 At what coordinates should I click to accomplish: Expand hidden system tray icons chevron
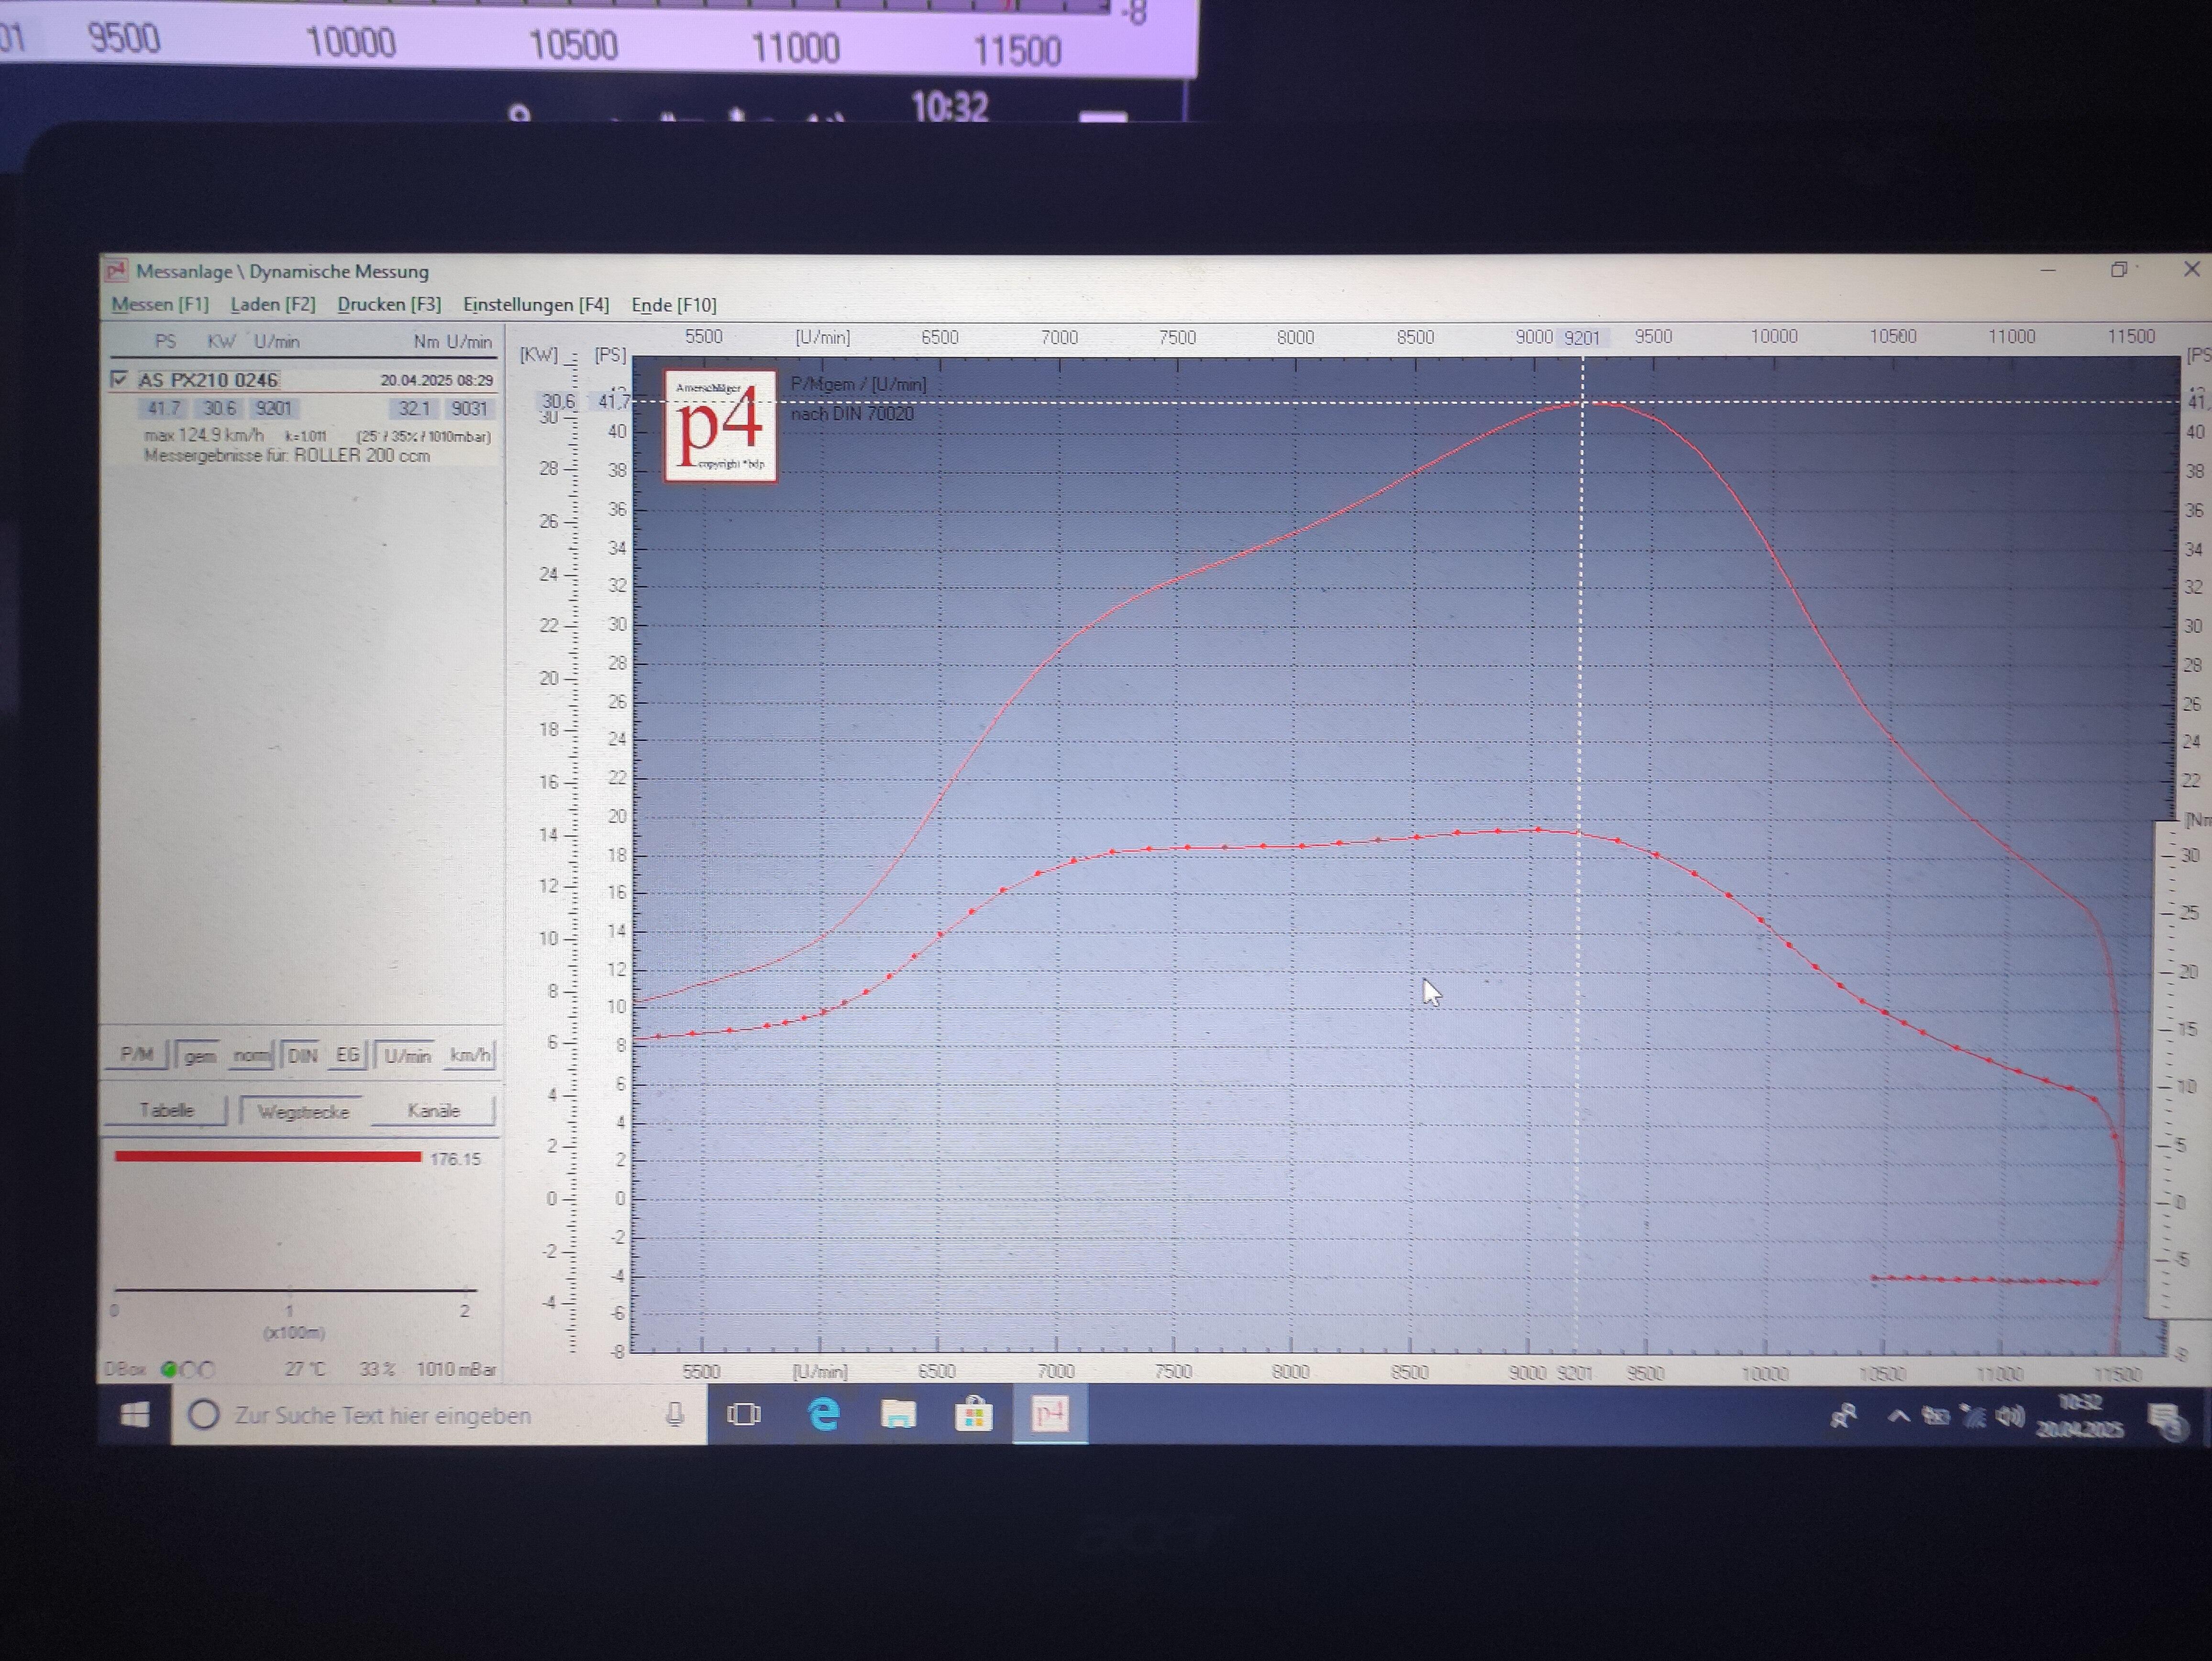1898,1416
